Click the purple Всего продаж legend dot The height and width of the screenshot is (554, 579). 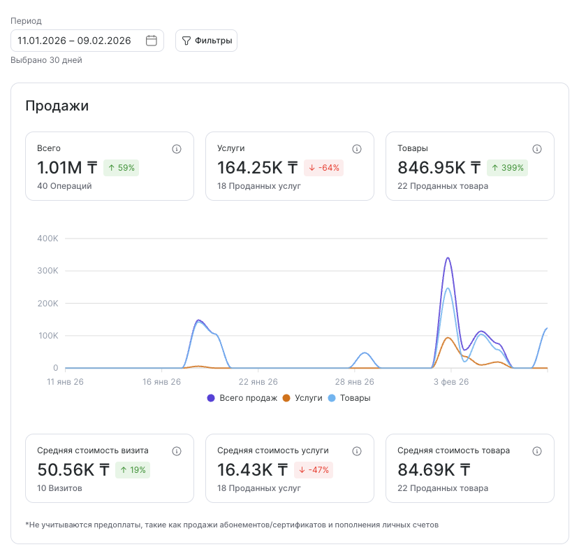click(x=211, y=398)
